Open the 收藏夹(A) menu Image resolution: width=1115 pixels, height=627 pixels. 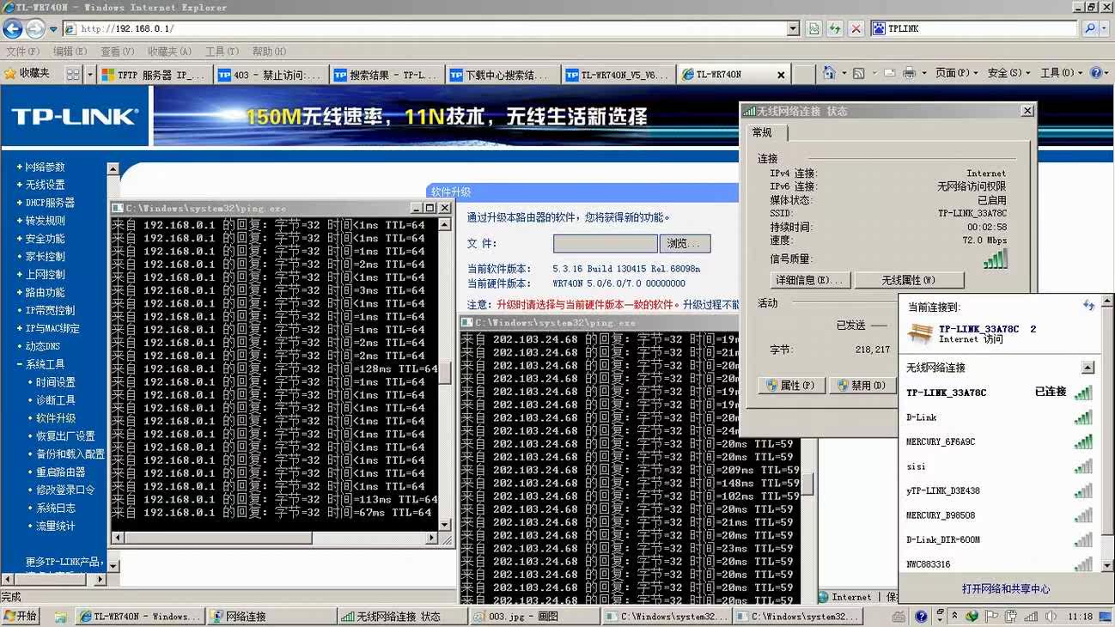[168, 52]
